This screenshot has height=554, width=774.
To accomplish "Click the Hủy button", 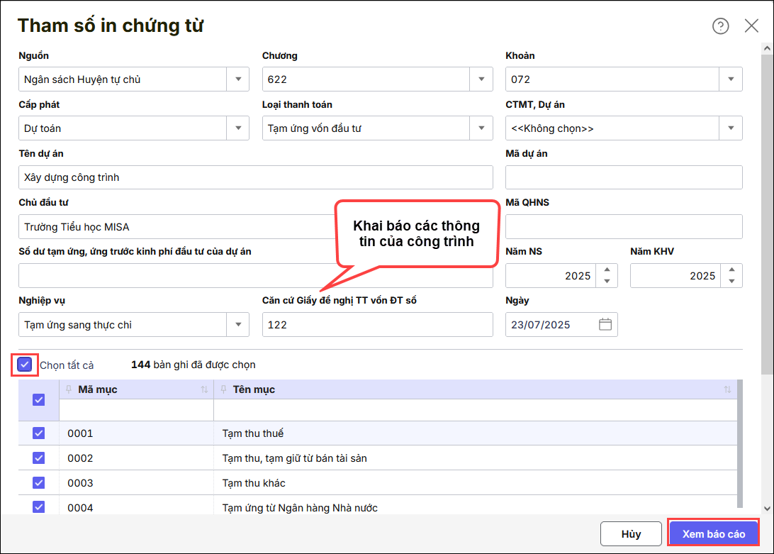I will pyautogui.click(x=631, y=533).
